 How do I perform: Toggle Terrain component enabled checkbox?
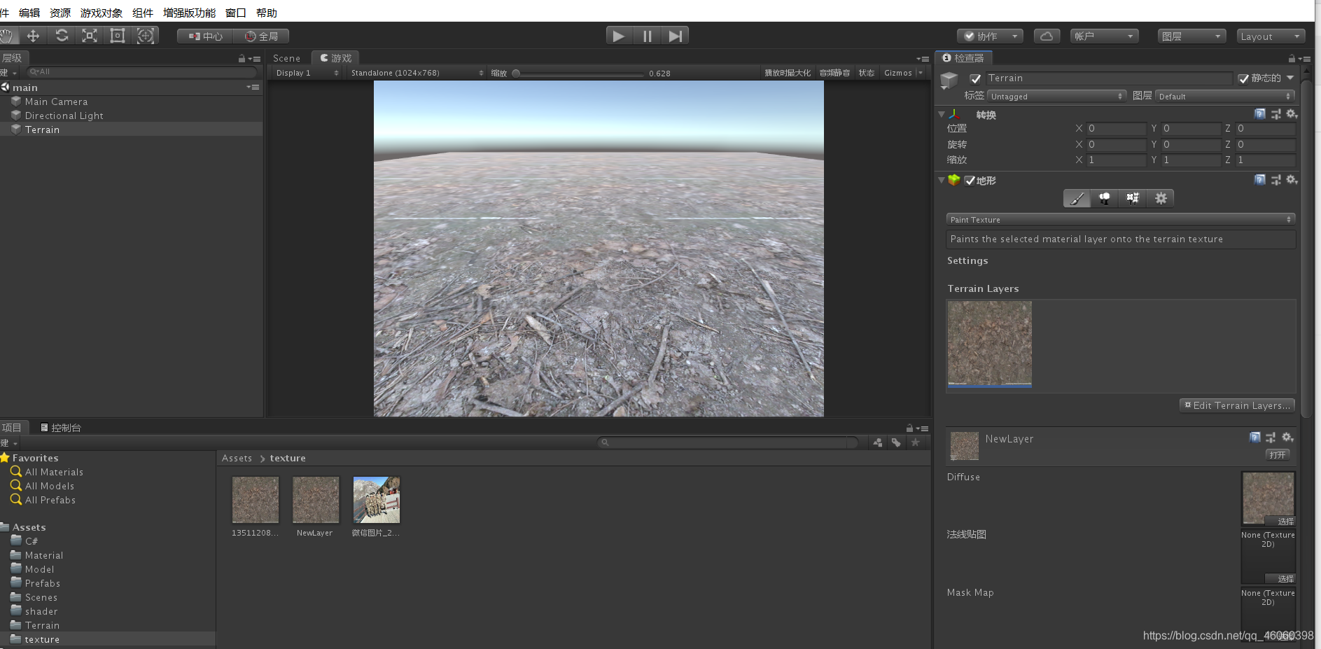tap(970, 181)
